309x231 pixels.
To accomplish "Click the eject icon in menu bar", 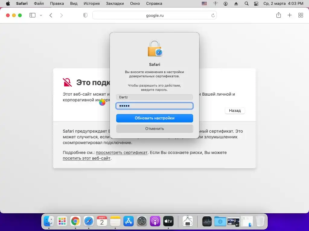I will (x=236, y=4).
